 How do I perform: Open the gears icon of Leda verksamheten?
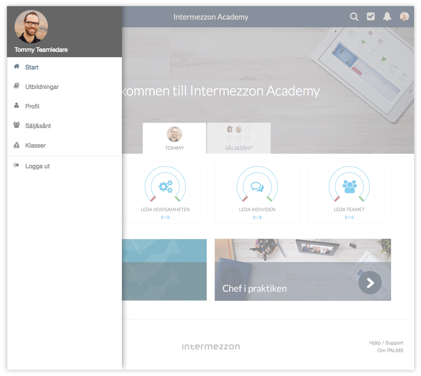coord(165,186)
